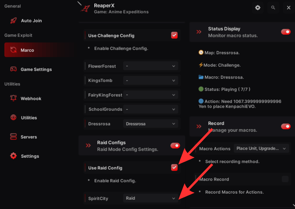The width and height of the screenshot is (295, 209).
Task: Click the globe icon beside Utilities
Action: coord(13,117)
